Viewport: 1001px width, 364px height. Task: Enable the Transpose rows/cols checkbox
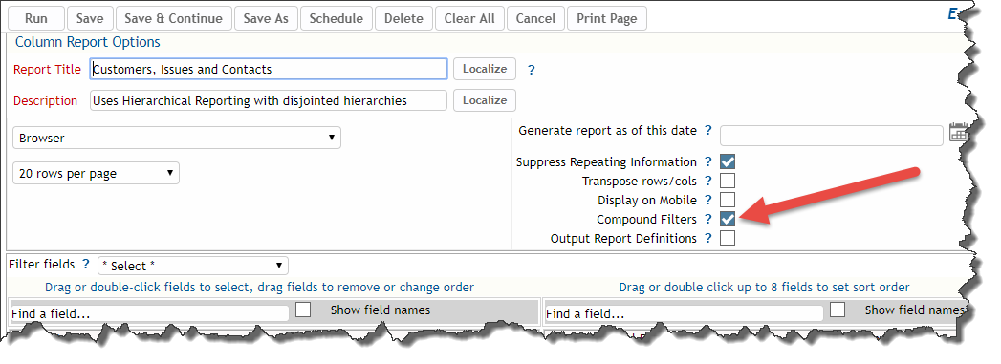[728, 181]
